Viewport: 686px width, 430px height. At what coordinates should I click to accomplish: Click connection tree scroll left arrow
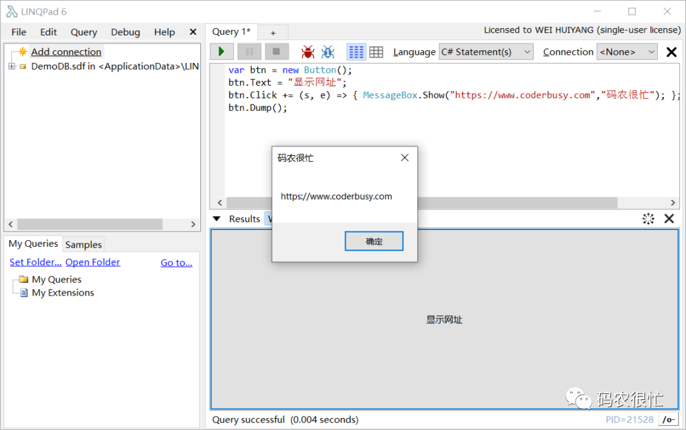click(11, 224)
